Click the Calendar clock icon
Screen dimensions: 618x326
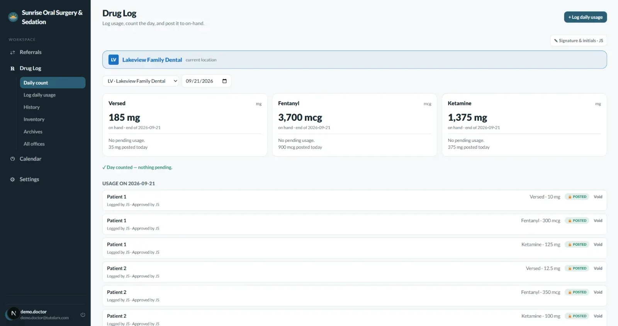pos(12,159)
